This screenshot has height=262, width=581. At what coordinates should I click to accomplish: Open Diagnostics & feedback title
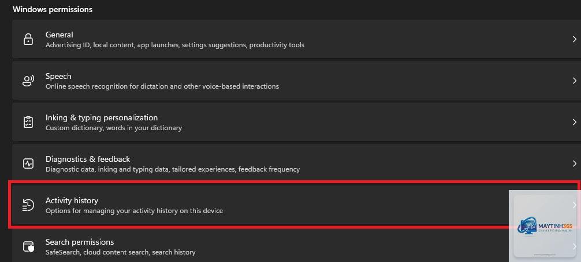(x=88, y=159)
